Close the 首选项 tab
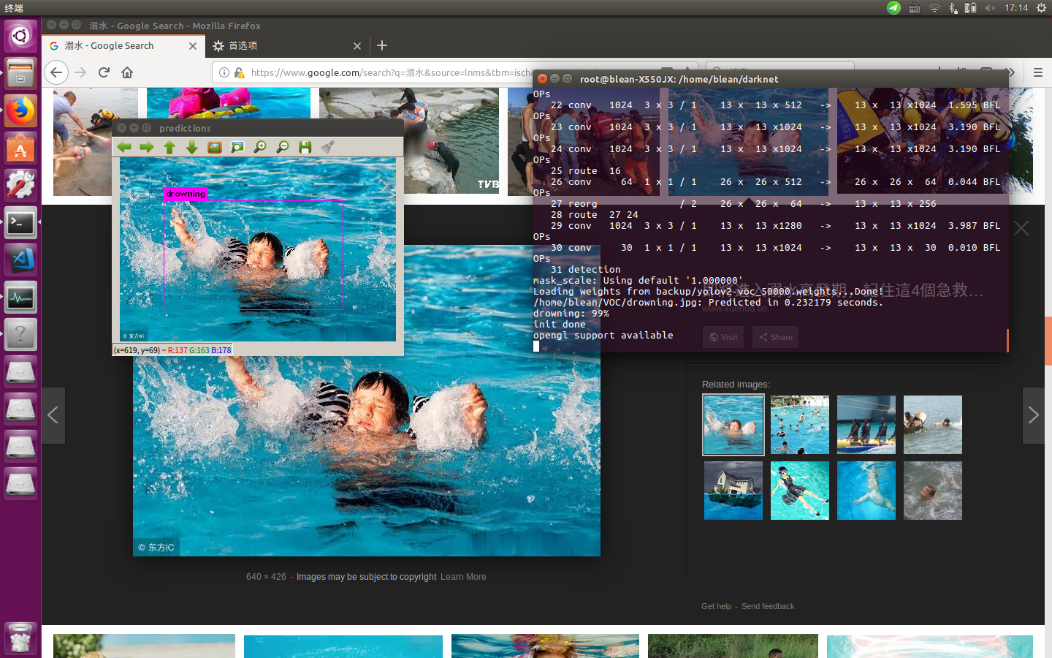Screen dimensions: 1052x658 [357, 45]
